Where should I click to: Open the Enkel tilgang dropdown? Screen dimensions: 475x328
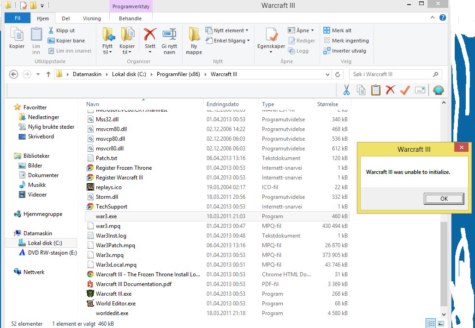tap(227, 41)
